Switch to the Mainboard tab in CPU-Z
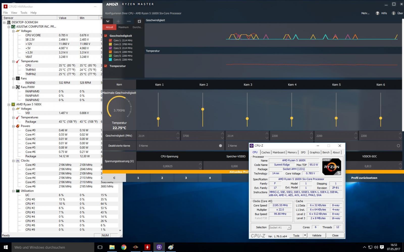 click(279, 152)
